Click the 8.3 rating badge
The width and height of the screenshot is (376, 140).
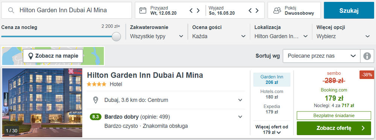click(x=96, y=117)
